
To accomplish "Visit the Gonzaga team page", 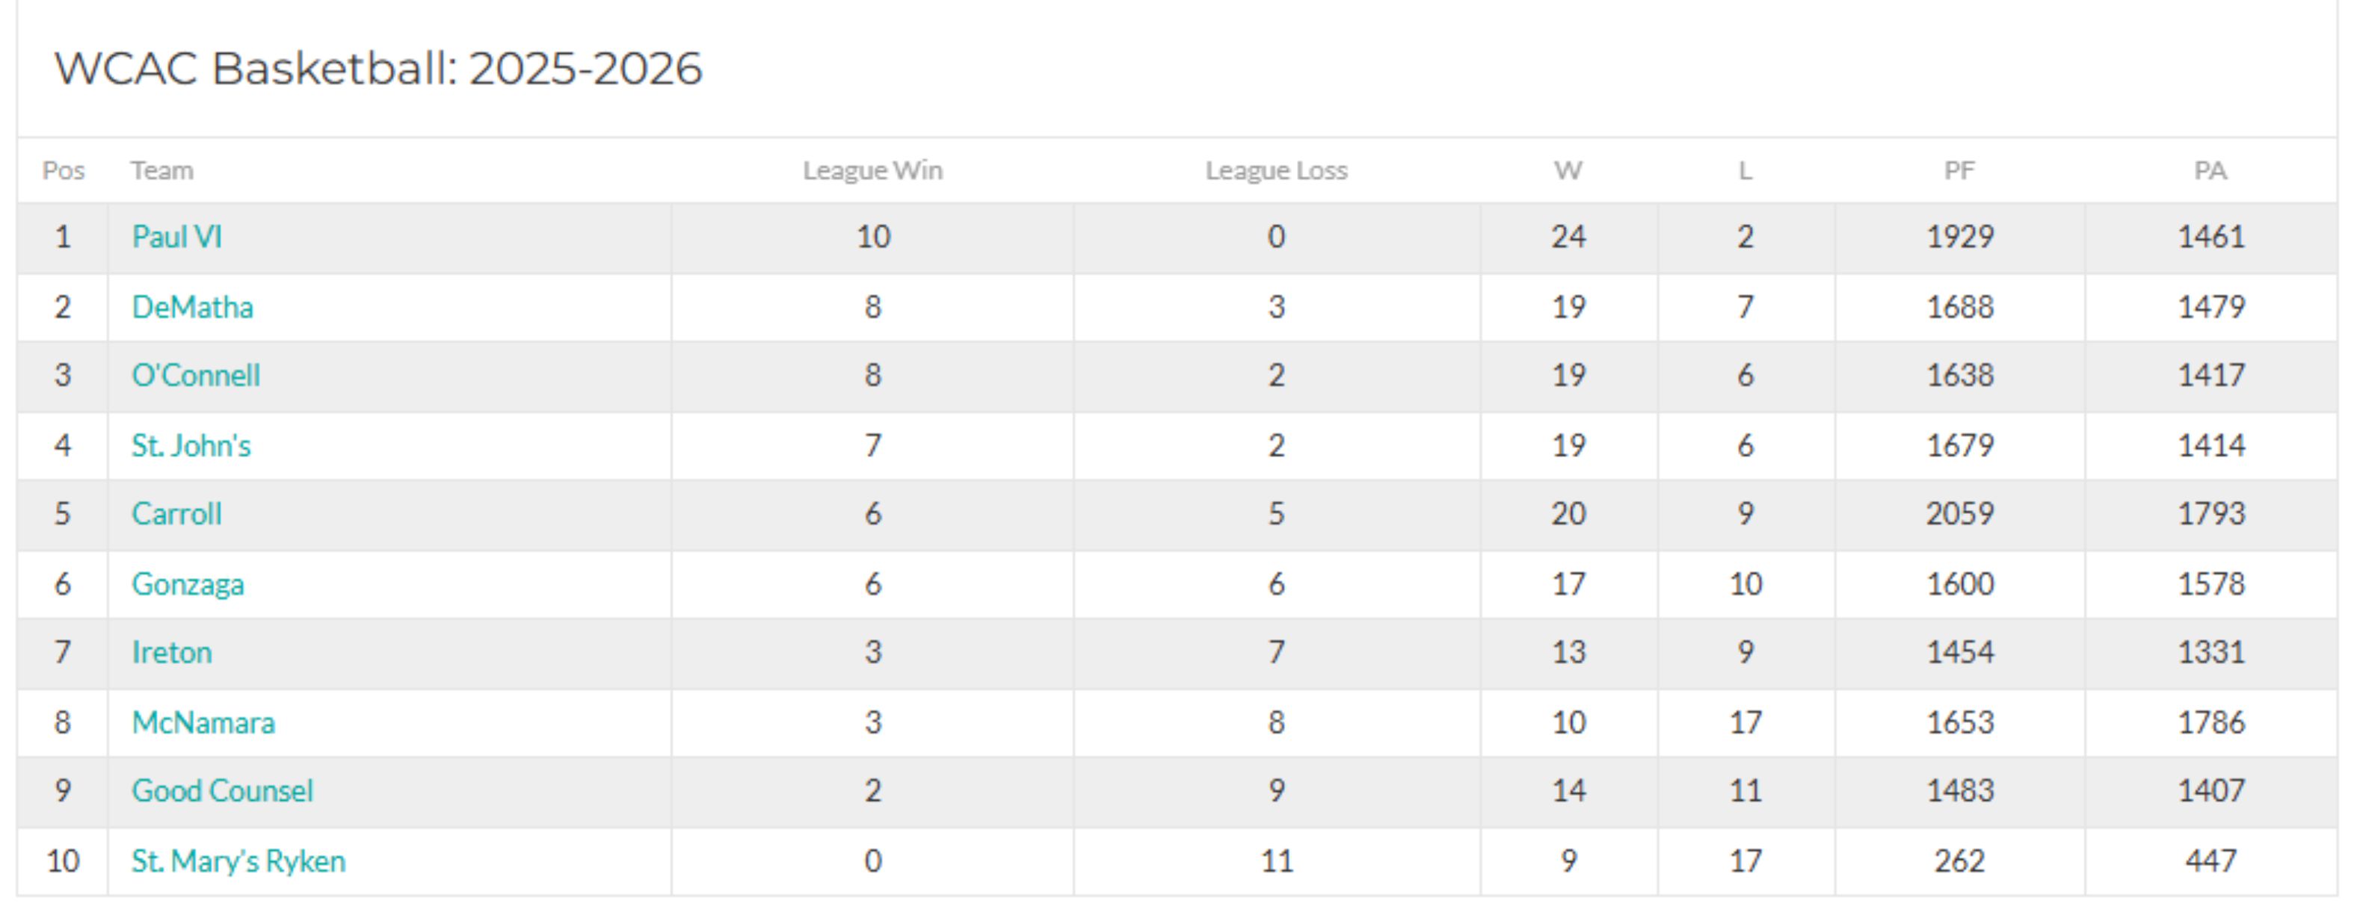I will tap(188, 585).
